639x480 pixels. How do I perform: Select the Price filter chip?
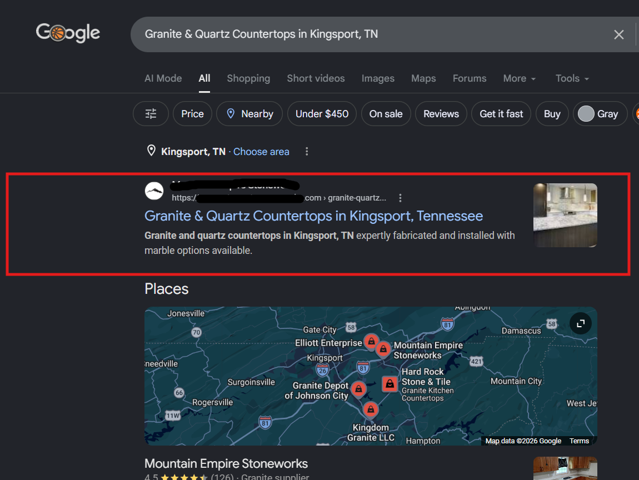(192, 114)
